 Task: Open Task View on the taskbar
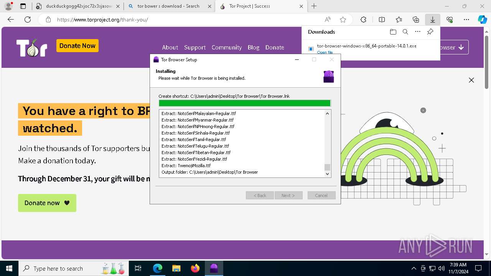(138, 268)
